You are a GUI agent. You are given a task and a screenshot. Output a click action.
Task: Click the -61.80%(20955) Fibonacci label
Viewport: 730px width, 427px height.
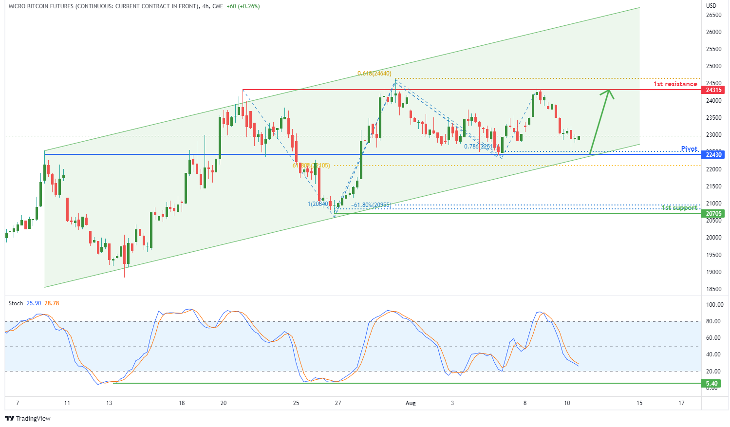coord(371,205)
